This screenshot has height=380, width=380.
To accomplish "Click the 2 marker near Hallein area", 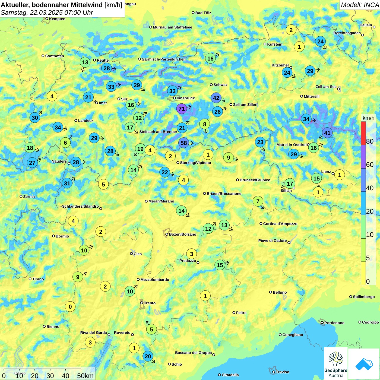I will click(x=291, y=30).
